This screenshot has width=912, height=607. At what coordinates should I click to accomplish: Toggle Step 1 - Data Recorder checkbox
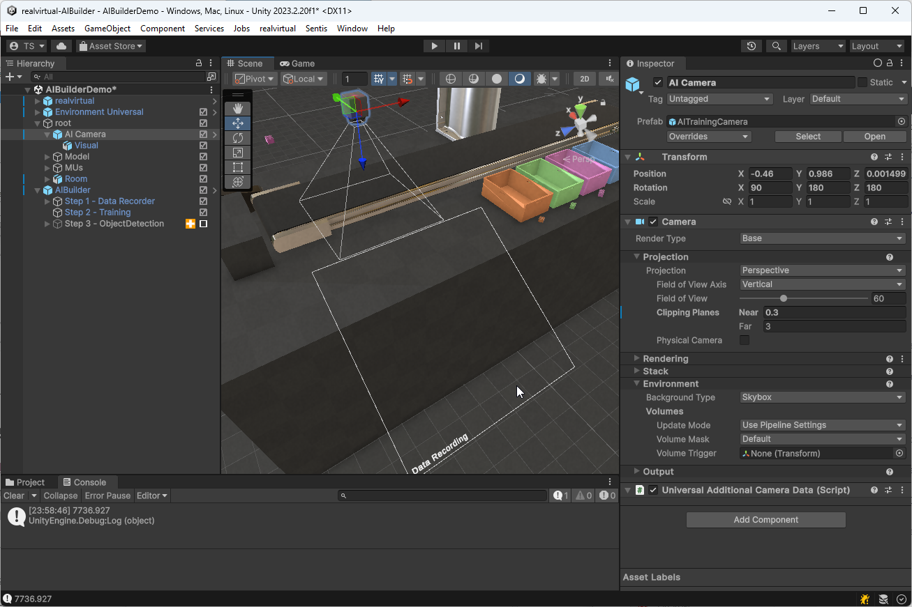203,201
